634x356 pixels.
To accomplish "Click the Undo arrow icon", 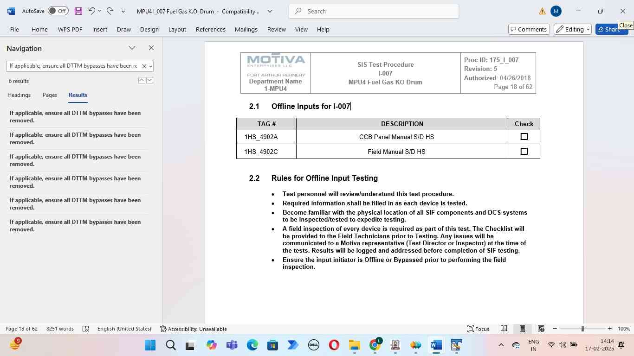I will [x=91, y=11].
